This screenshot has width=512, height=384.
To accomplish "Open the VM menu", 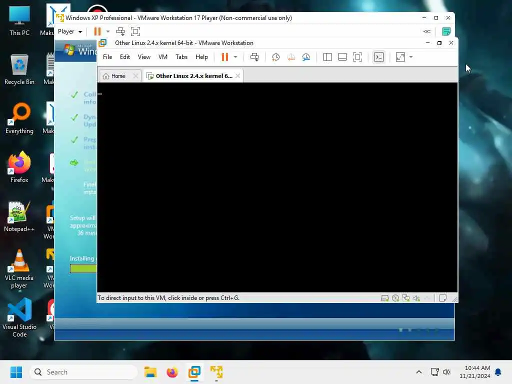I will pos(162,57).
